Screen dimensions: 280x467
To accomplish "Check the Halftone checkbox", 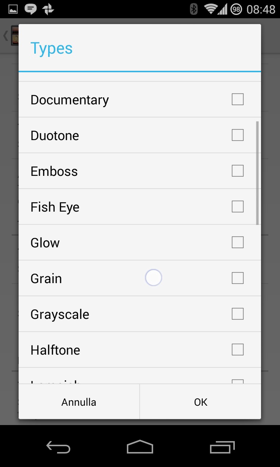I will pos(238,350).
